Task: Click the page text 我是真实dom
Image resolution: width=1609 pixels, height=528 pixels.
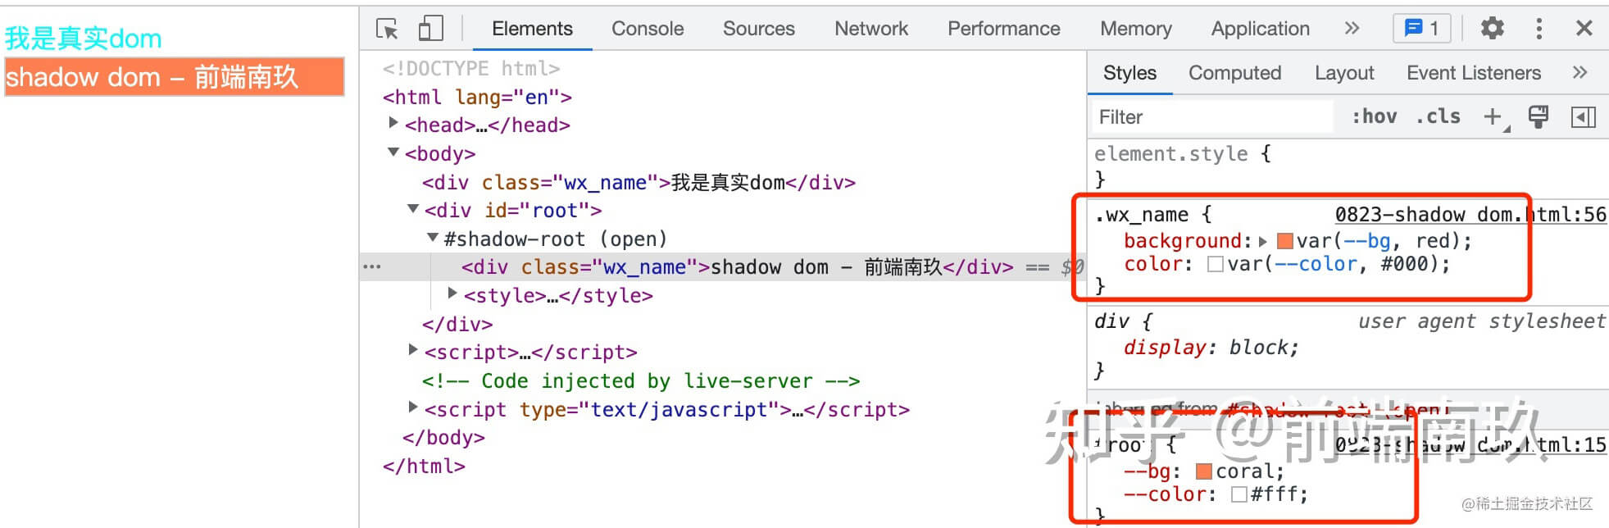Action: 84,38
